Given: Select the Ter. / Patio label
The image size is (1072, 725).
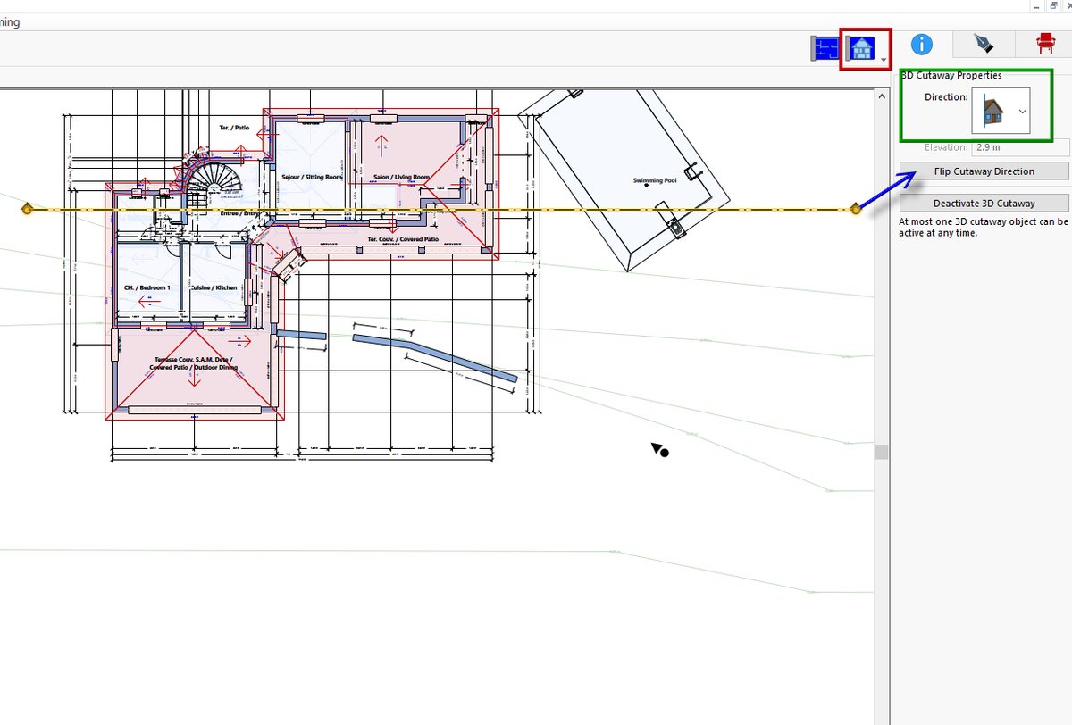Looking at the screenshot, I should coord(234,129).
